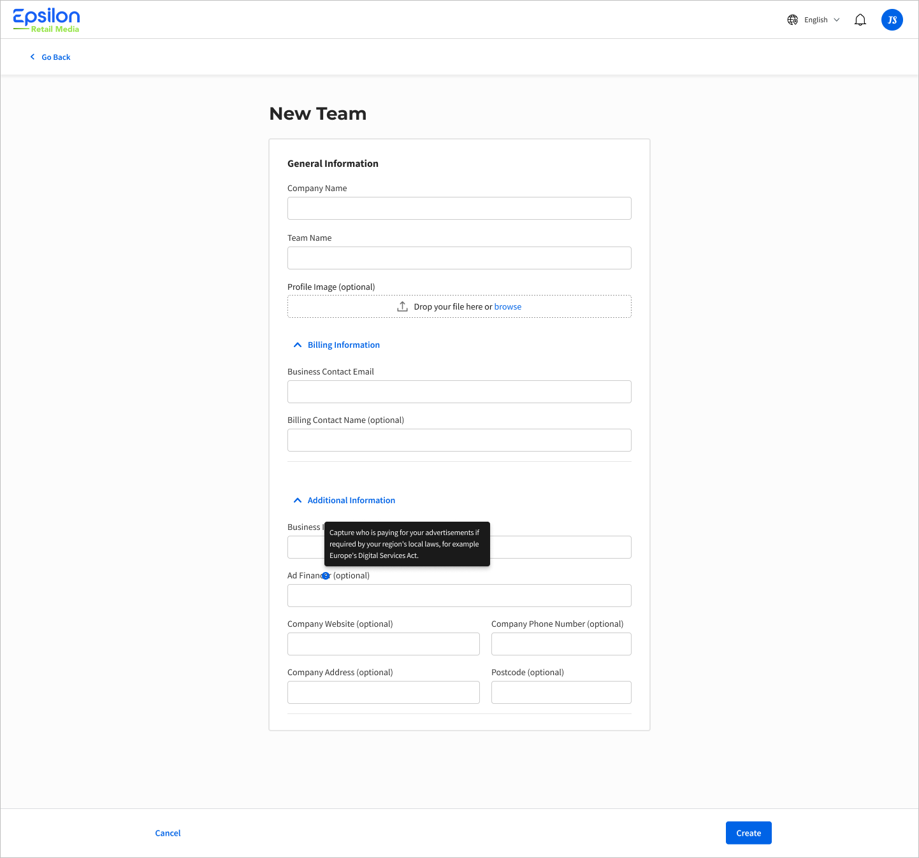
Task: Focus the Company Website field
Action: [384, 644]
